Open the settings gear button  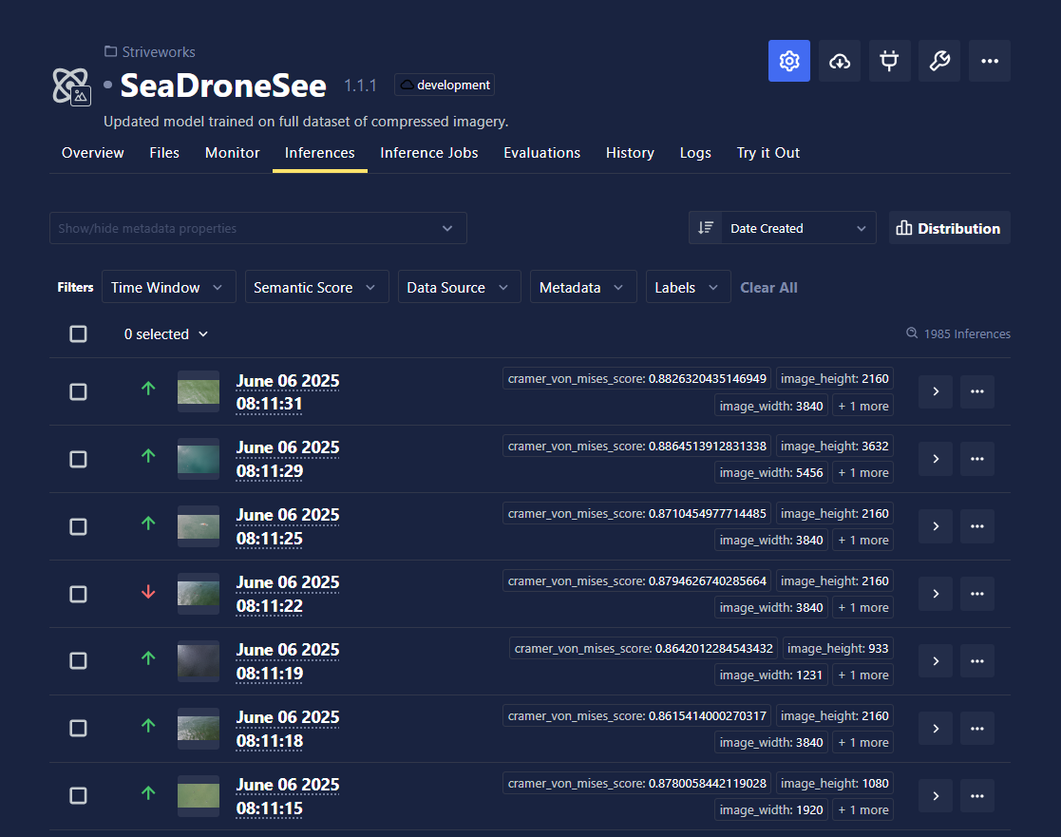(x=789, y=61)
